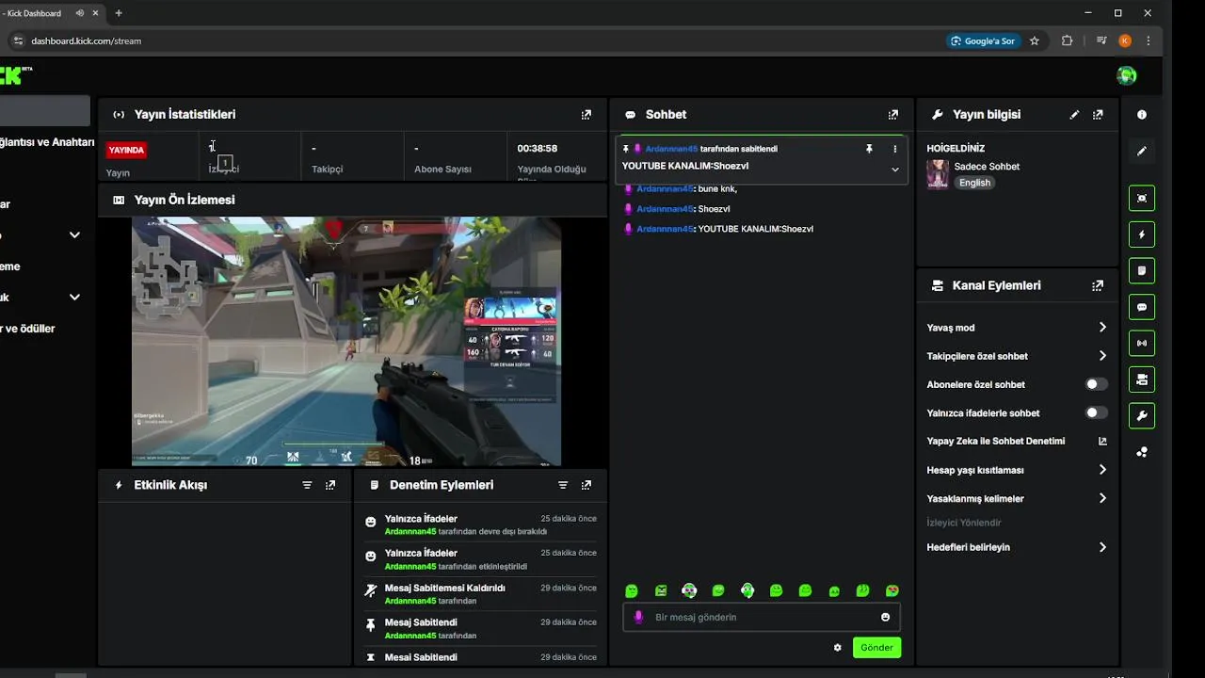Viewport: 1205px width, 678px height.
Task: Open a new browser tab
Action: (119, 13)
